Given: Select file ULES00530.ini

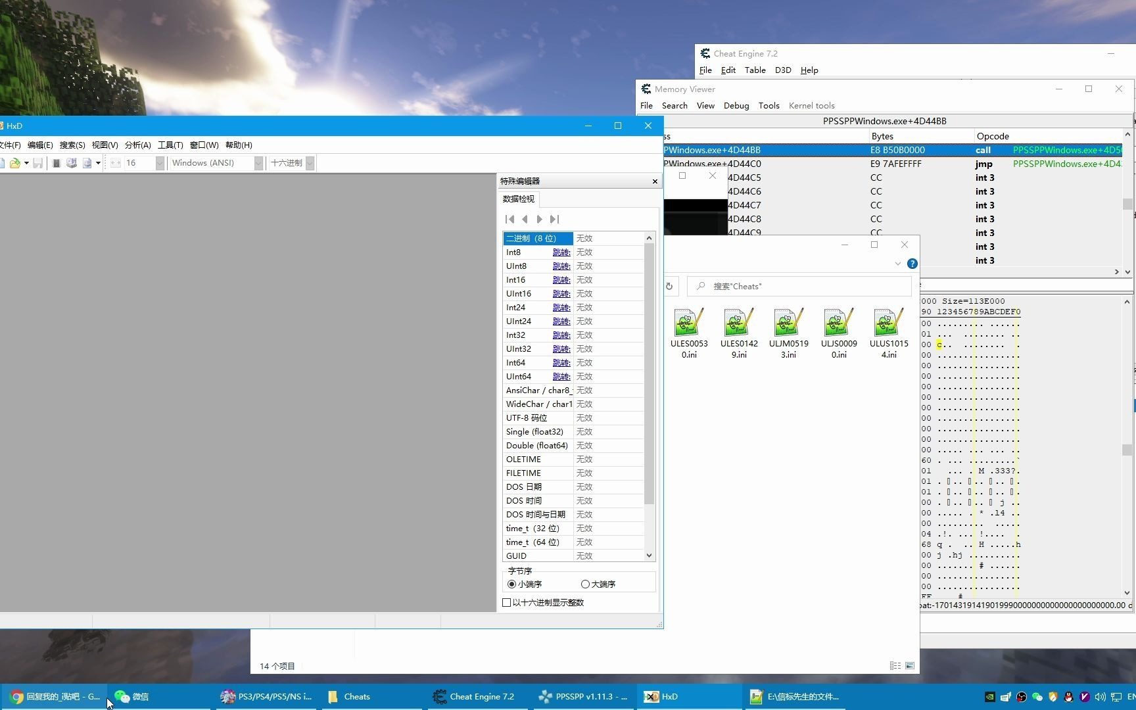Looking at the screenshot, I should (x=689, y=333).
